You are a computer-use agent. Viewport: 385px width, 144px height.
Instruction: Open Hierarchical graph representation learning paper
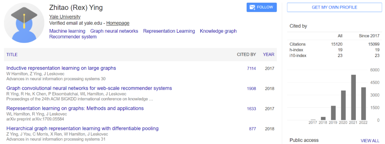[82, 128]
